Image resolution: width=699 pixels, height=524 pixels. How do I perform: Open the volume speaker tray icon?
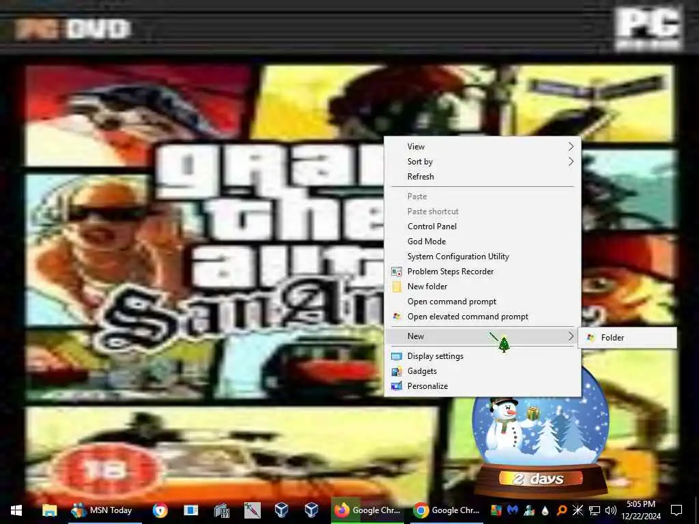coord(611,510)
